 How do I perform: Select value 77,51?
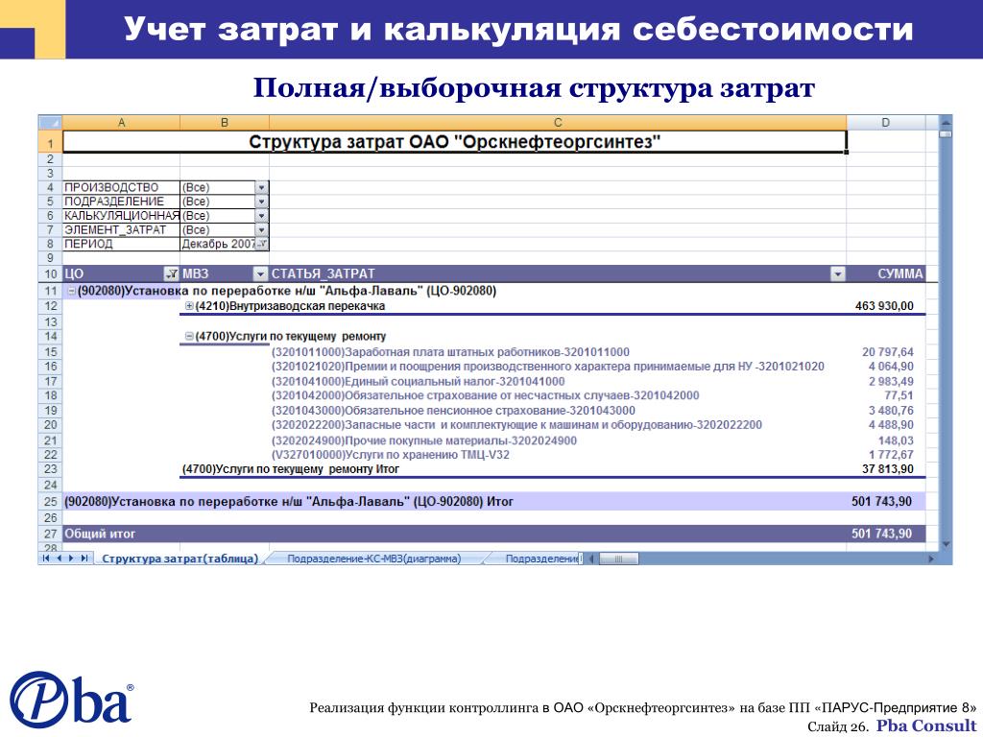899,395
